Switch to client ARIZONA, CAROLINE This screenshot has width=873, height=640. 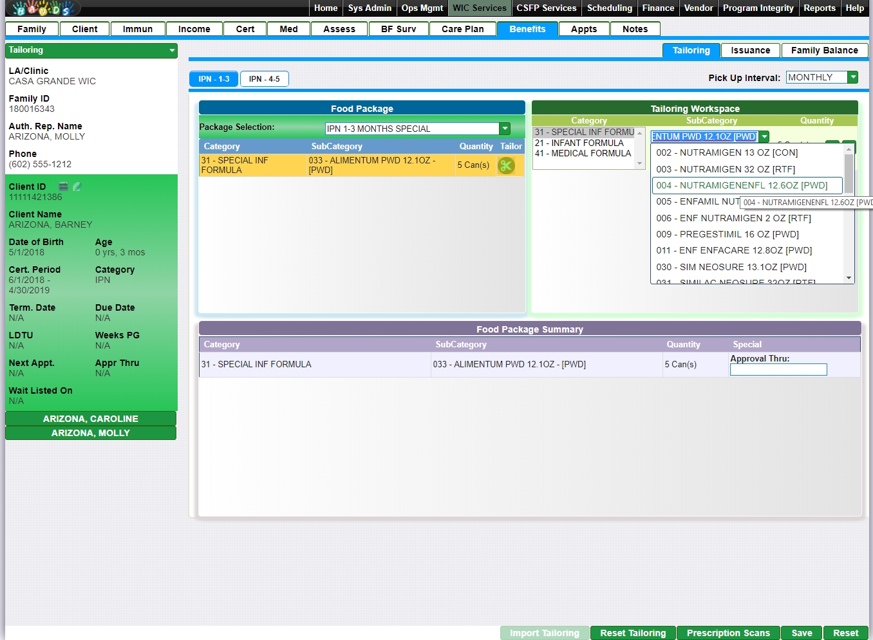(x=91, y=419)
